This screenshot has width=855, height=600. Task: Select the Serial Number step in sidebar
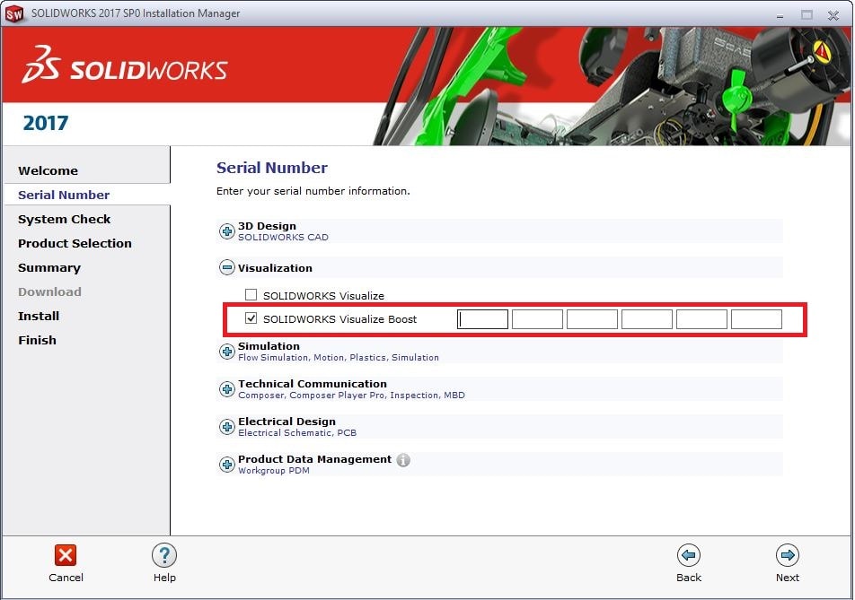pyautogui.click(x=63, y=195)
